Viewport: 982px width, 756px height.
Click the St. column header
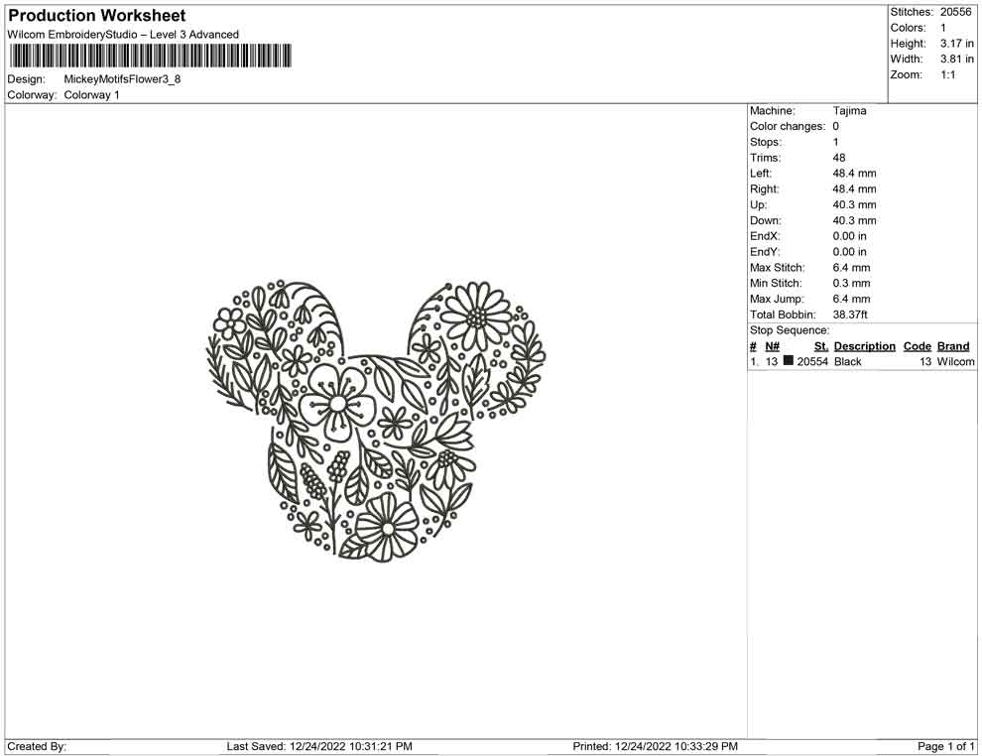point(821,346)
